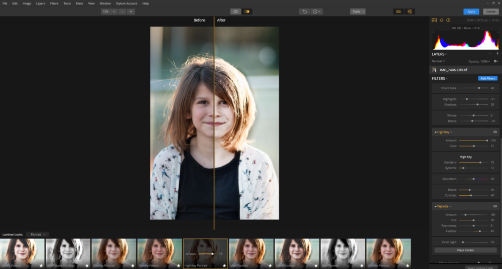
Task: Show the histogram panel icon
Action: point(434,20)
